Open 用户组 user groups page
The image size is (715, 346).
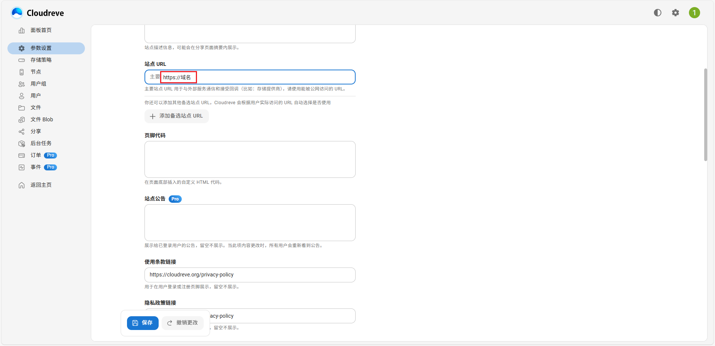point(38,84)
